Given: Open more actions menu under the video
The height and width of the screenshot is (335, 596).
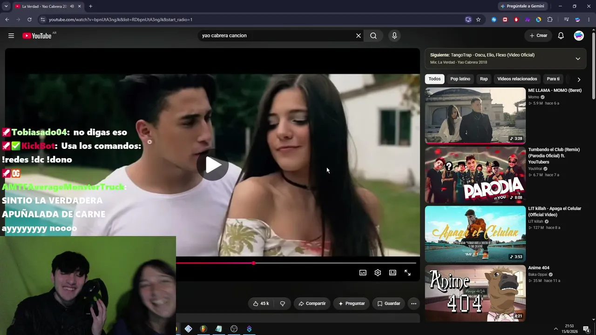Looking at the screenshot, I should coord(413,303).
